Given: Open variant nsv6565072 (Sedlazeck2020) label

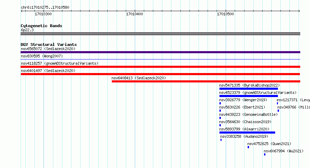Looking at the screenshot, I should pyautogui.click(x=48, y=49).
